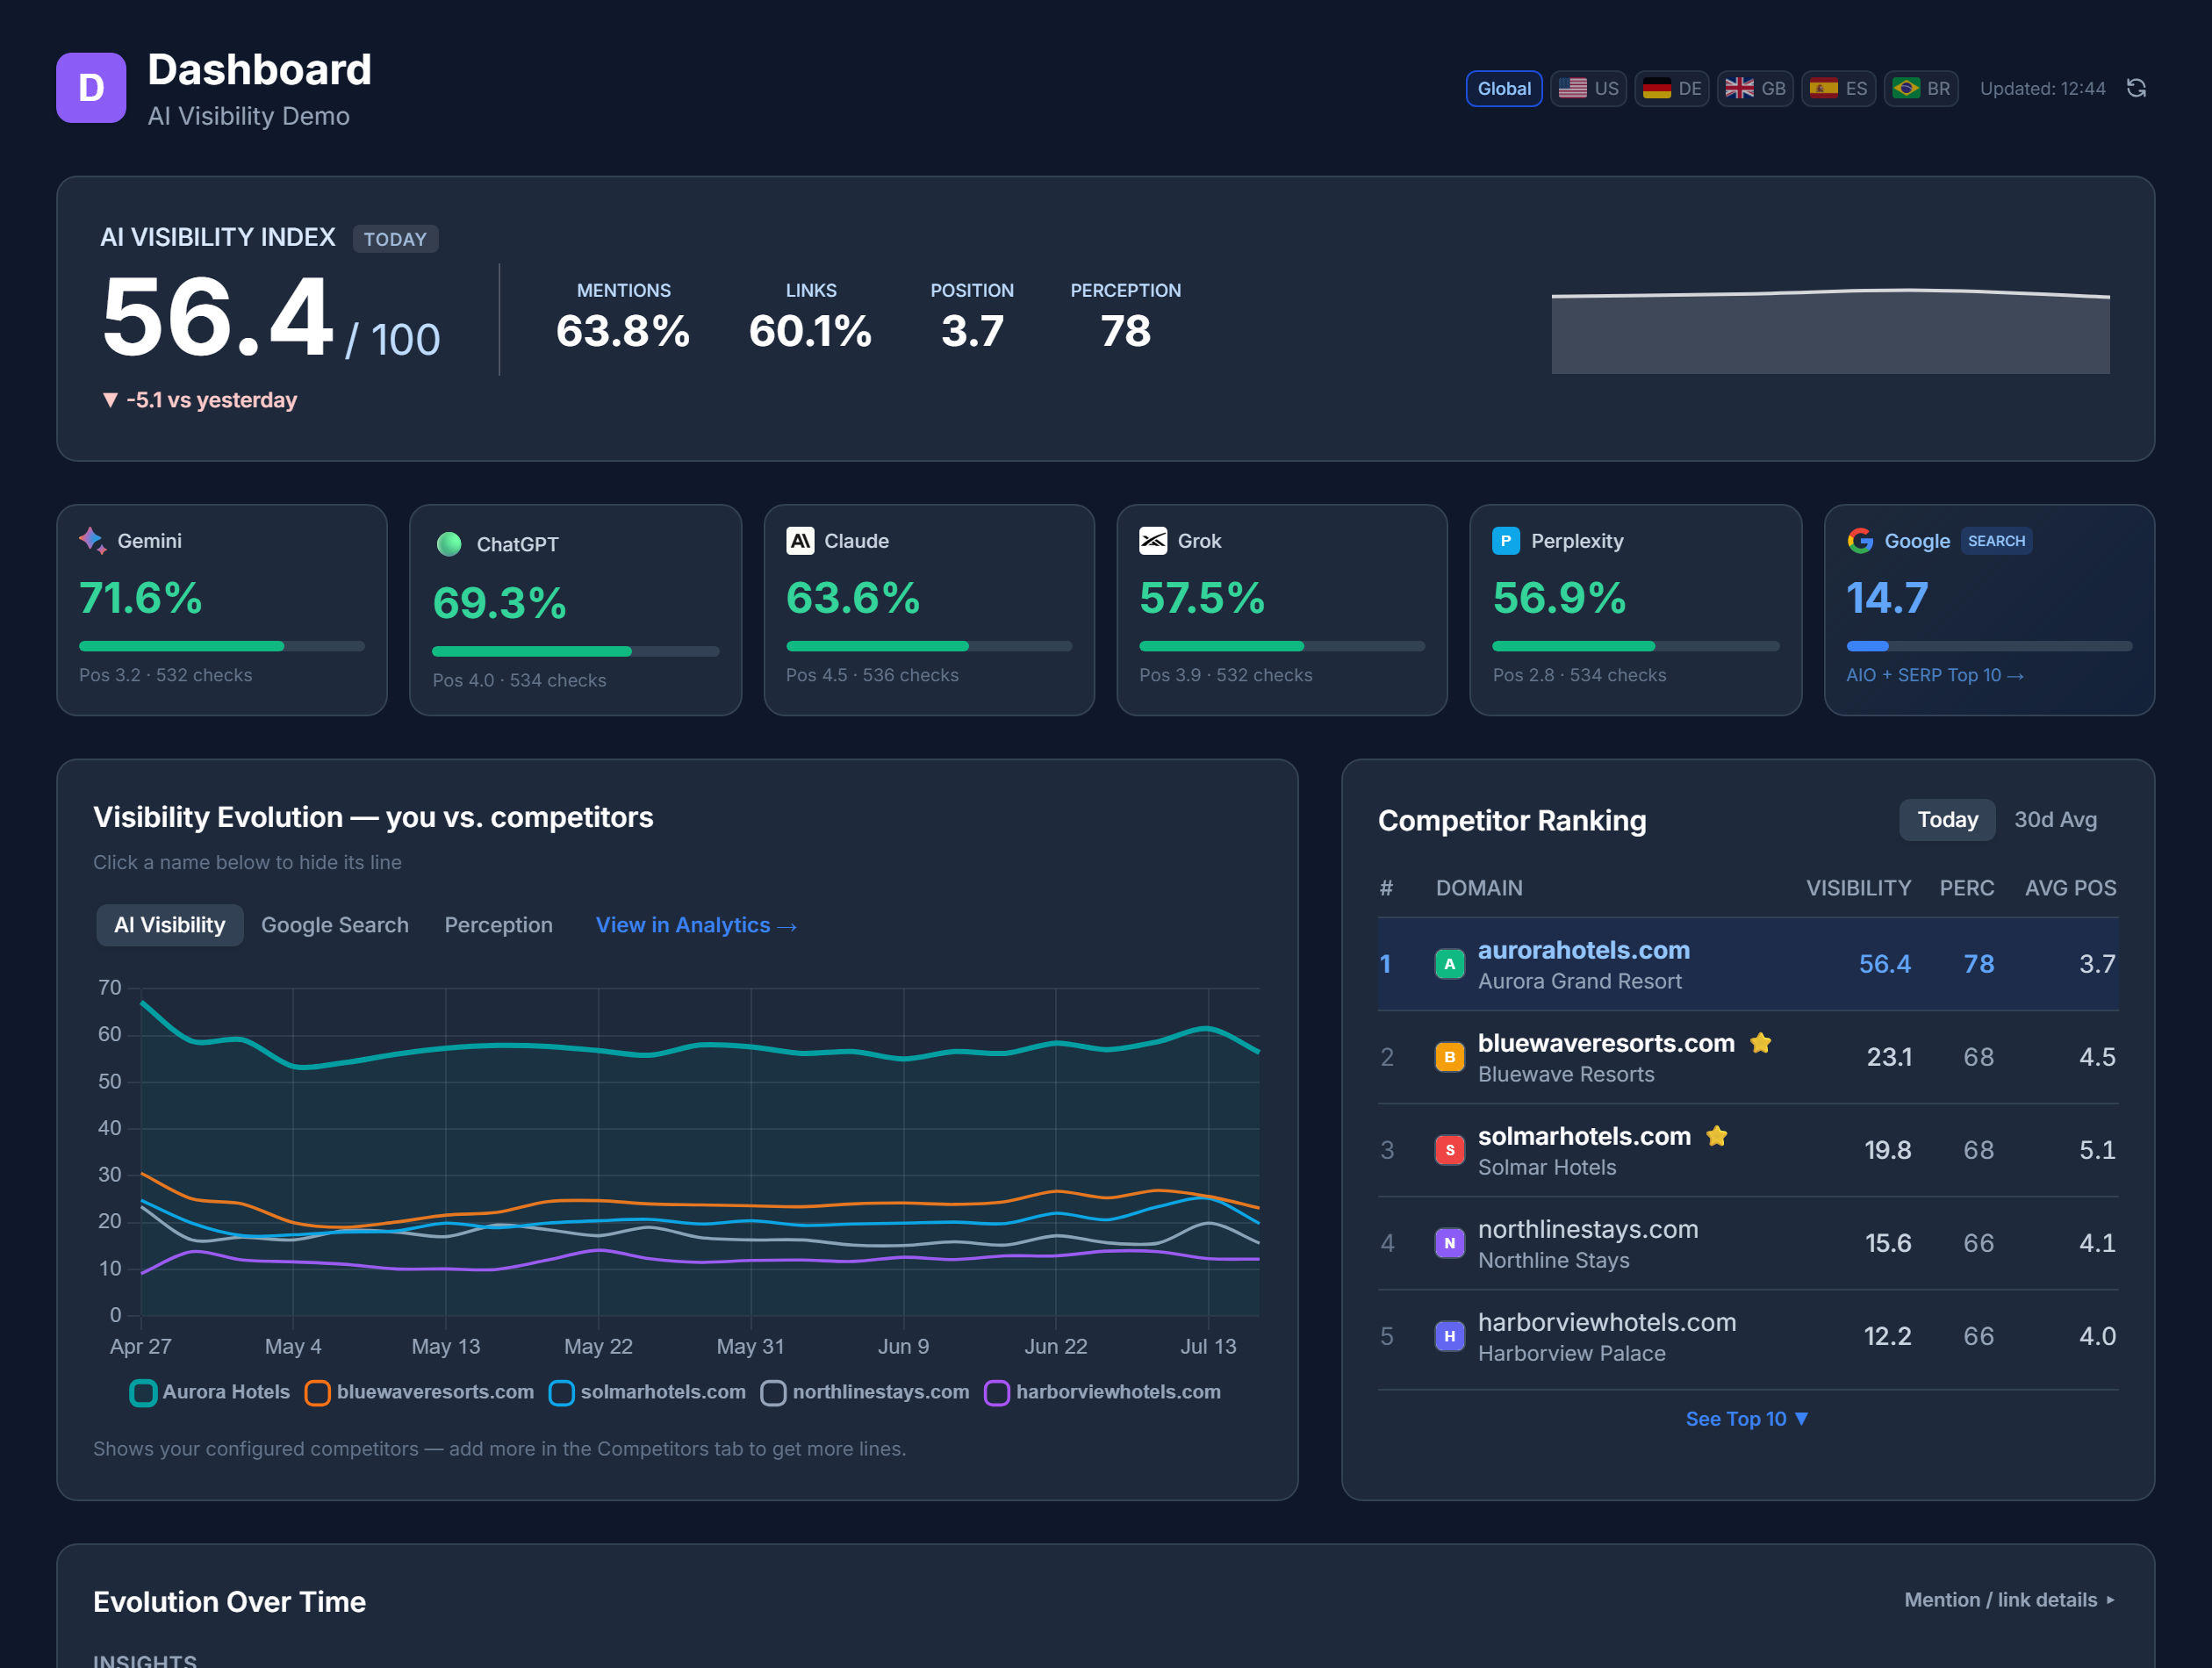2212x1668 pixels.
Task: Click the Jul 13 axis label
Action: (x=1208, y=1346)
